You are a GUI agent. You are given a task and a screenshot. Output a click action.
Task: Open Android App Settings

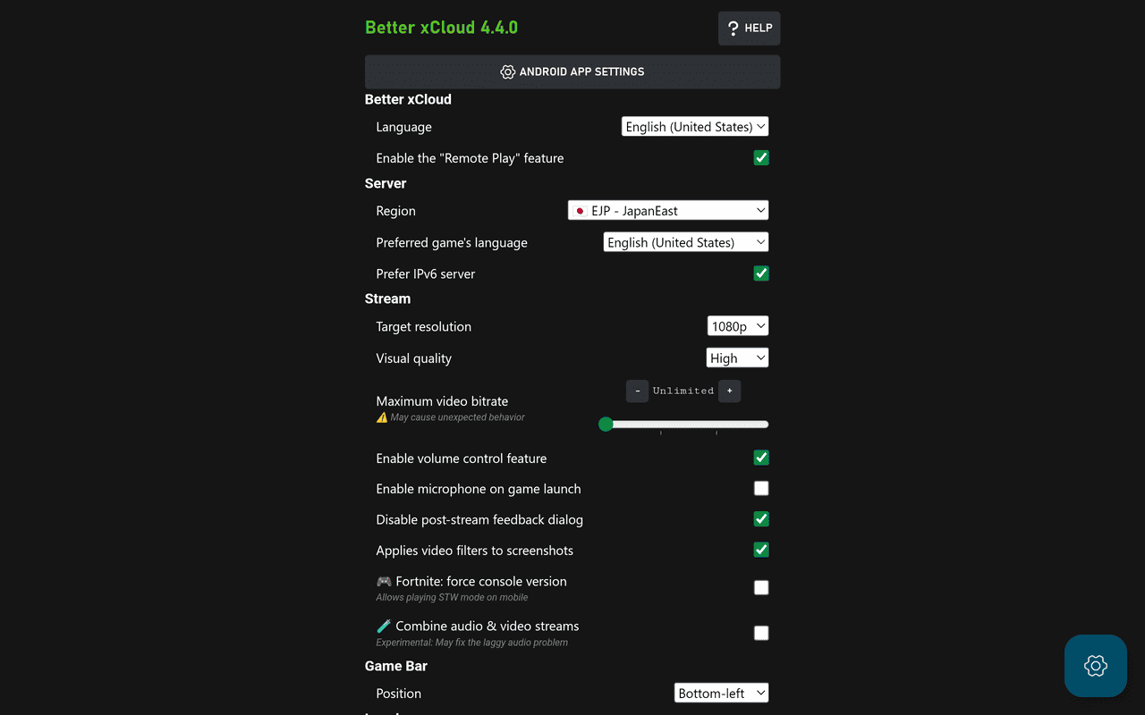[x=572, y=71]
